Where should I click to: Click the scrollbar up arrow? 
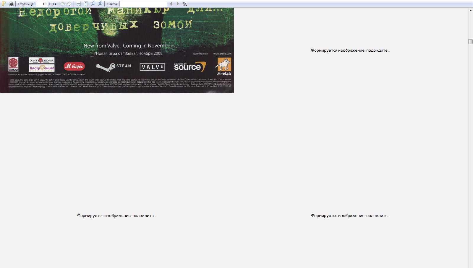coord(471,10)
